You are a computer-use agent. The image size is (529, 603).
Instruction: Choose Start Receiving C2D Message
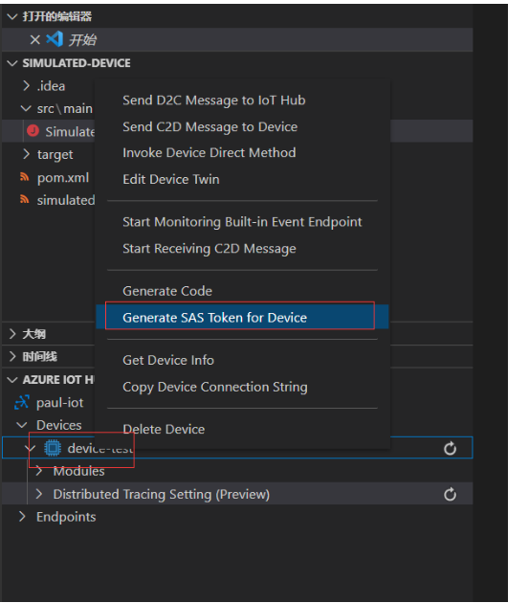tap(209, 249)
